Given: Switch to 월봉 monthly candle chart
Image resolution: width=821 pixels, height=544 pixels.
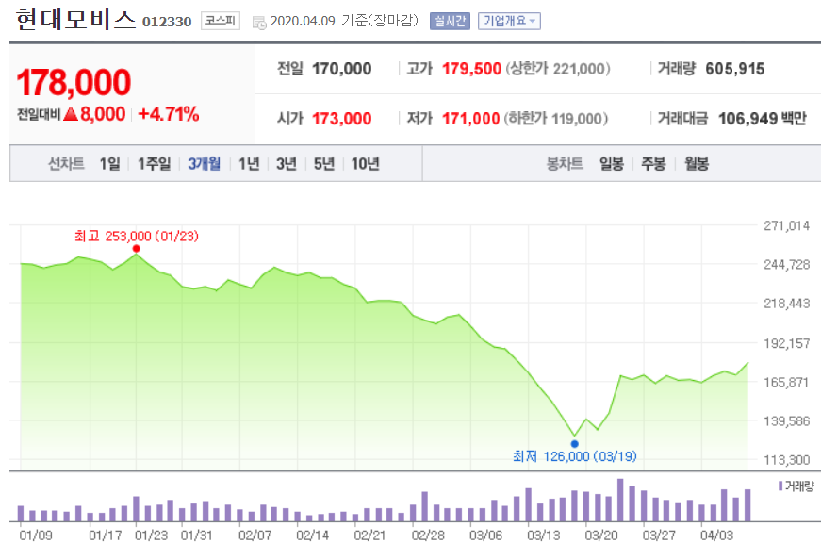Looking at the screenshot, I should coord(697,164).
